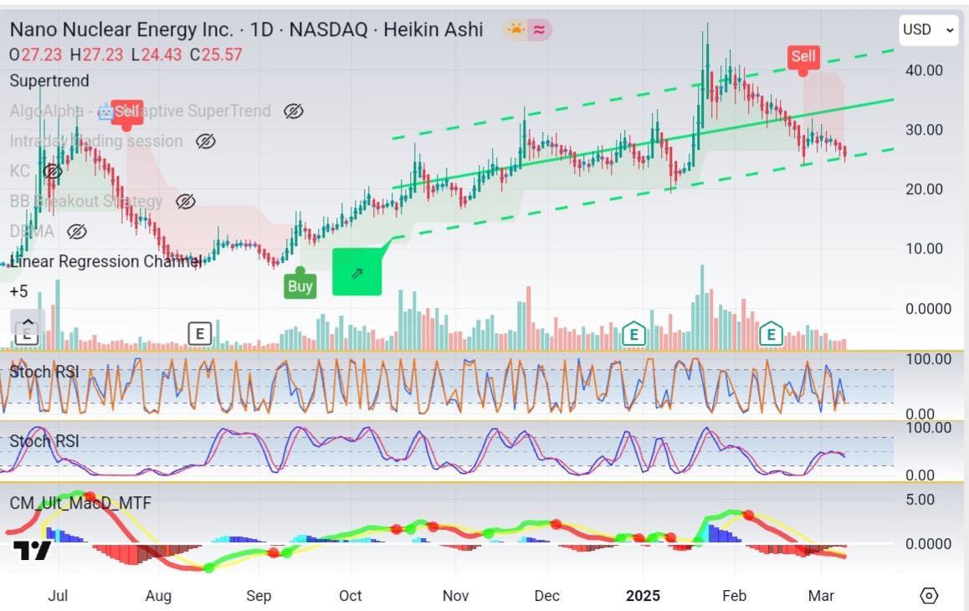
Task: Click the 30.00 price axis label
Action: [x=924, y=130]
